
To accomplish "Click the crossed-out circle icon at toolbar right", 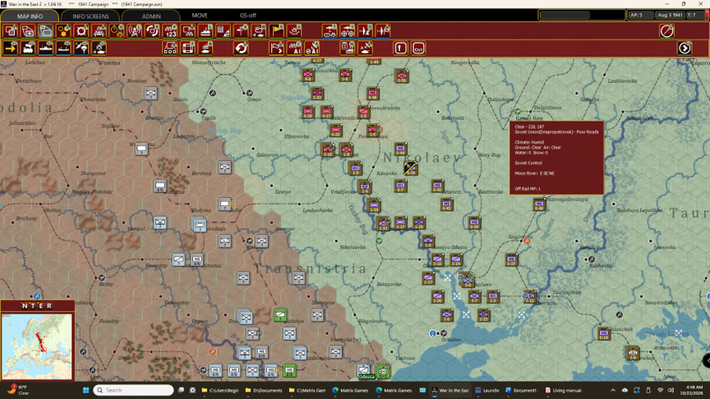I will pos(667,31).
